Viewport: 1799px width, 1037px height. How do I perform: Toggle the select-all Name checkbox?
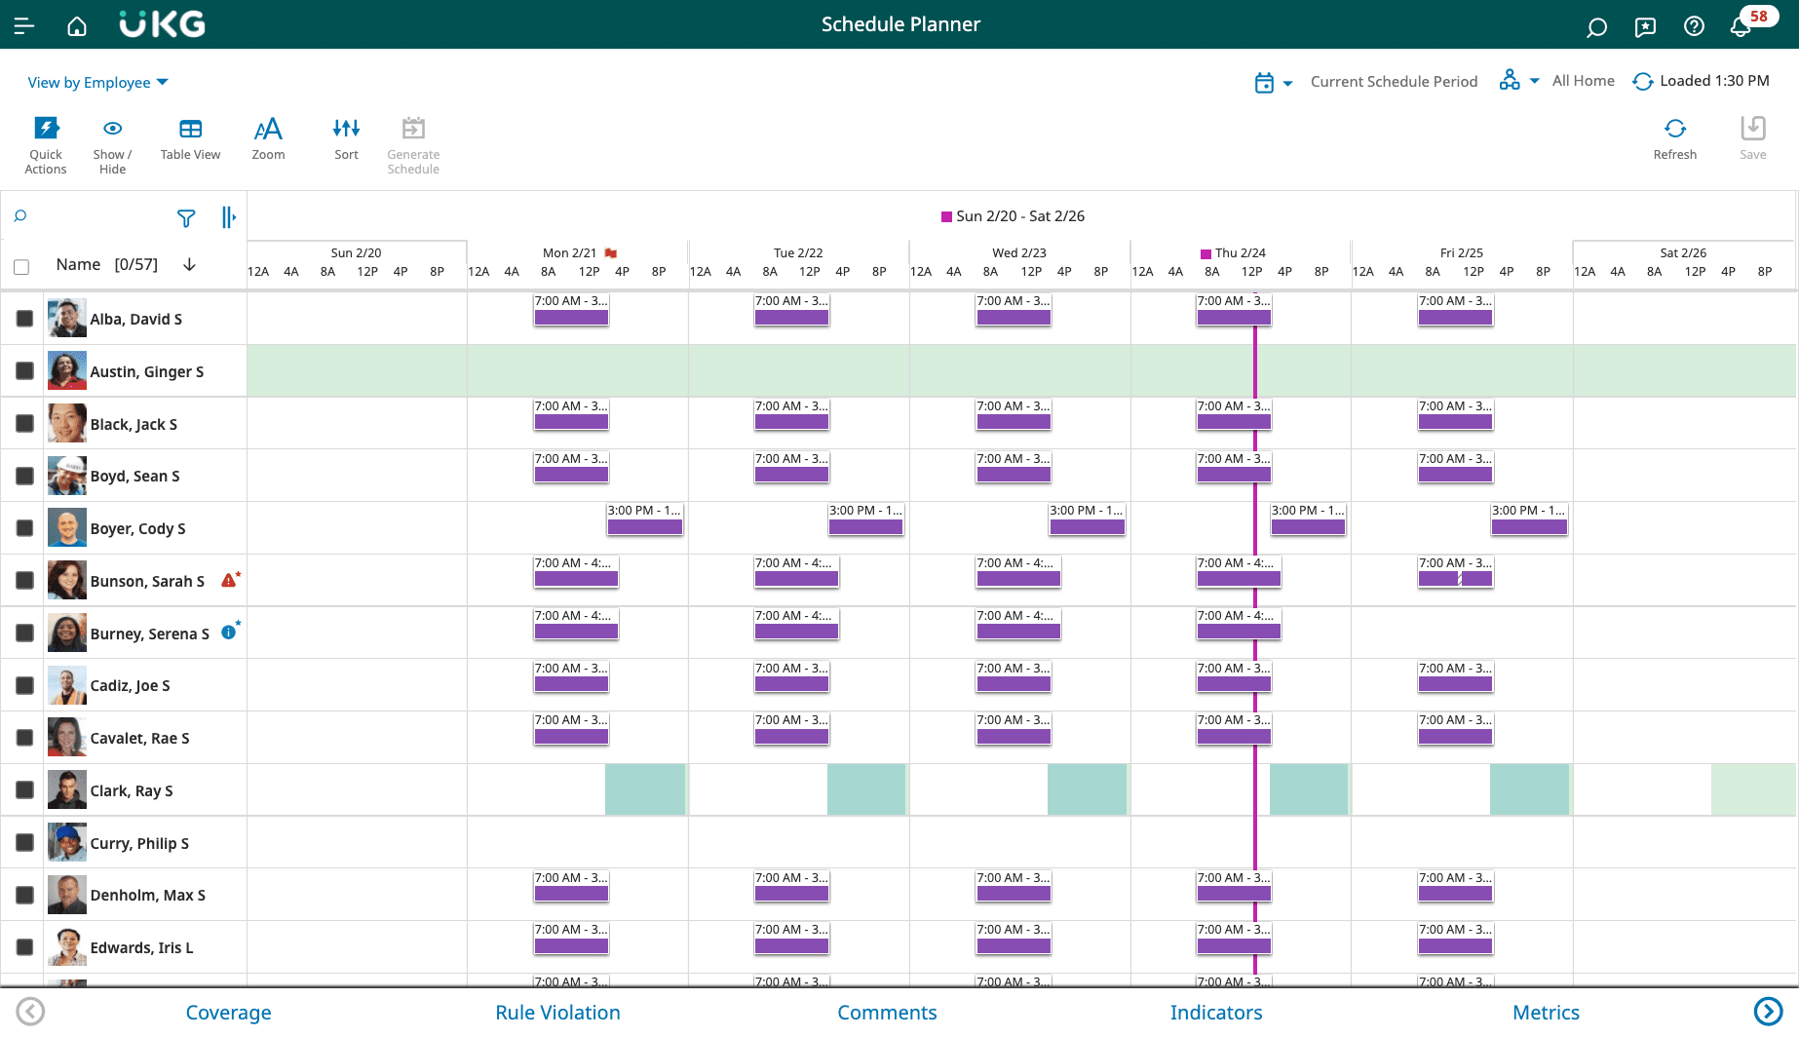click(21, 266)
